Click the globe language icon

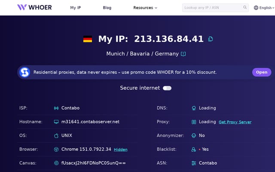pos(256,8)
